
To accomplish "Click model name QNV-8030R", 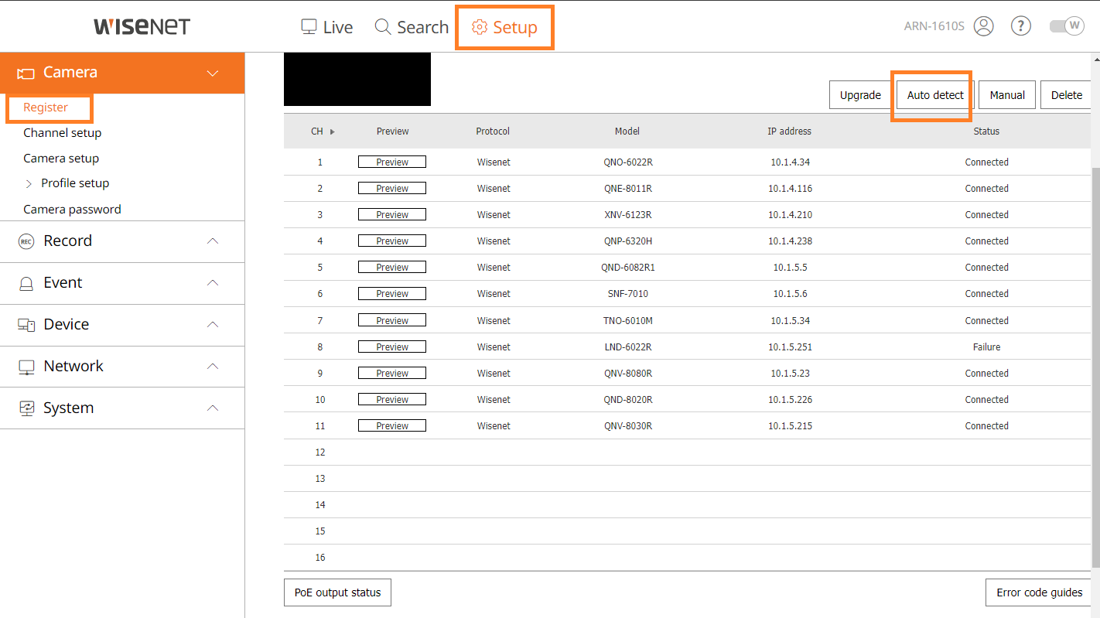I will coord(627,426).
